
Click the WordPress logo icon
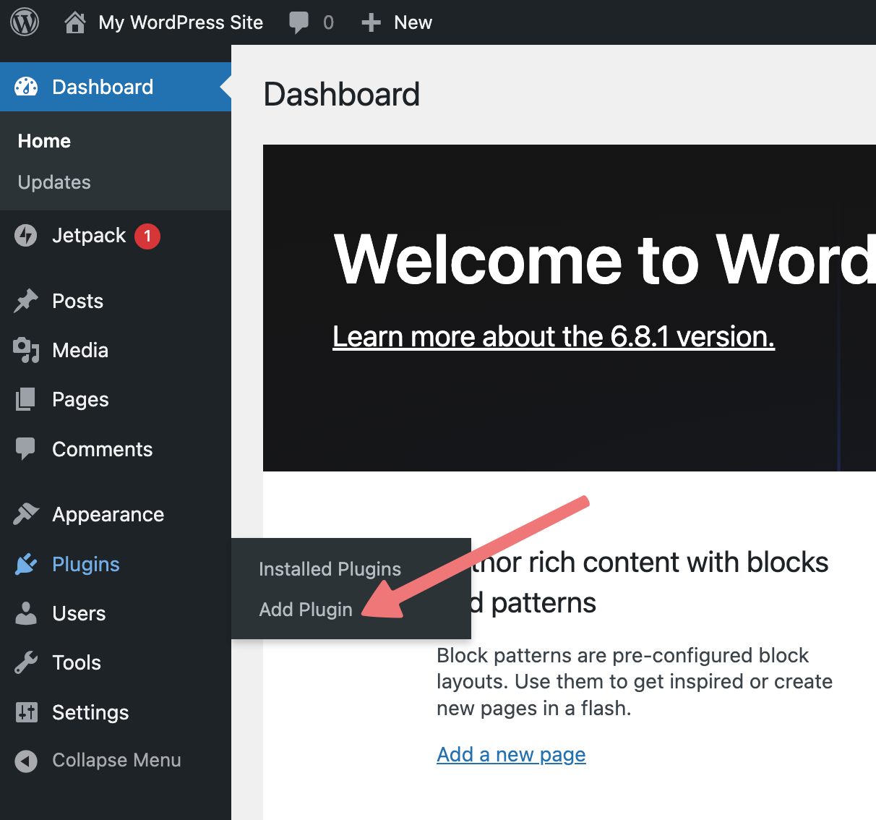click(x=25, y=22)
